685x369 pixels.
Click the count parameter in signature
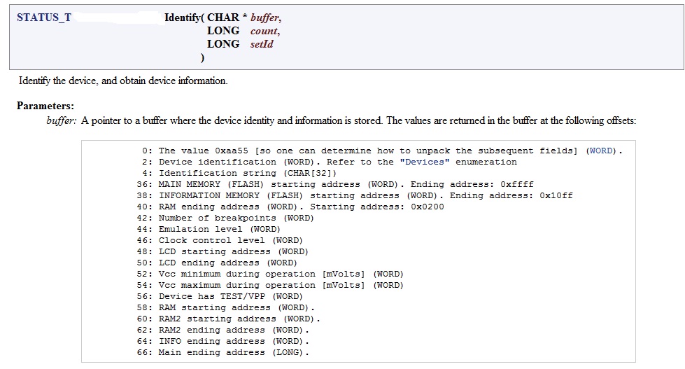[263, 31]
